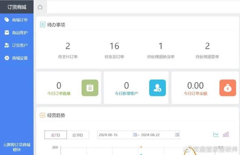Image resolution: width=240 pixels, height=155 pixels.
Task: Click the 商城设置 gear icon
Action: (7, 58)
